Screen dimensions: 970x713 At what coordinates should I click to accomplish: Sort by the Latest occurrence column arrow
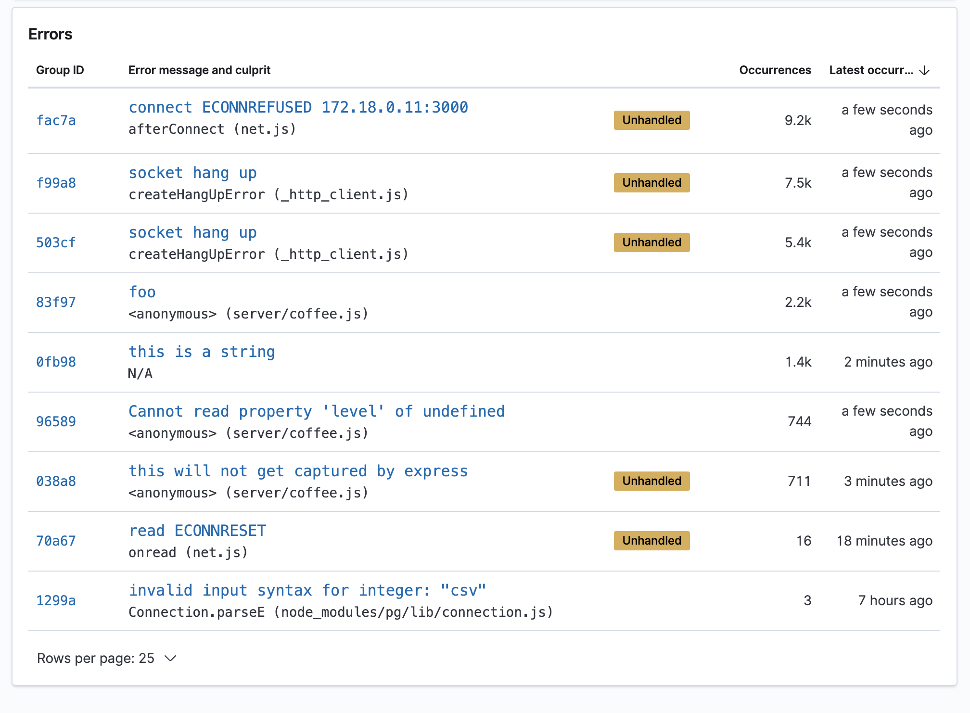click(x=924, y=70)
